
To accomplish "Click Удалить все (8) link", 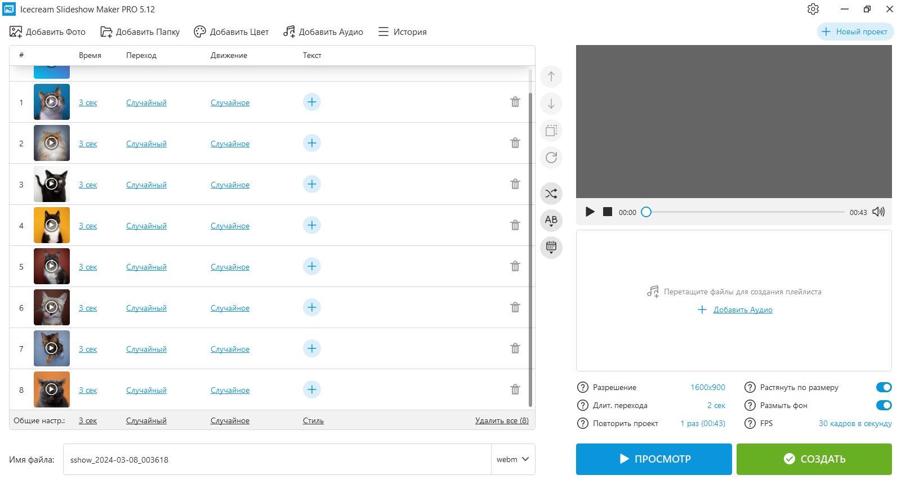I will [x=502, y=420].
